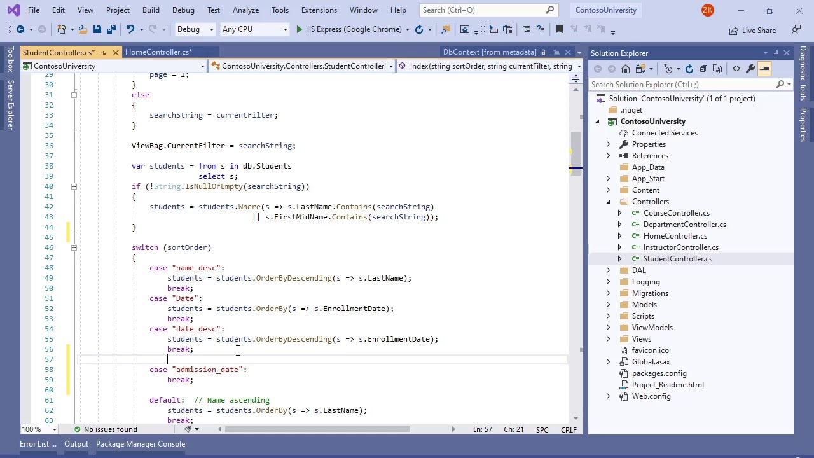Collapse the Controllers folder in Solution Explorer

608,202
